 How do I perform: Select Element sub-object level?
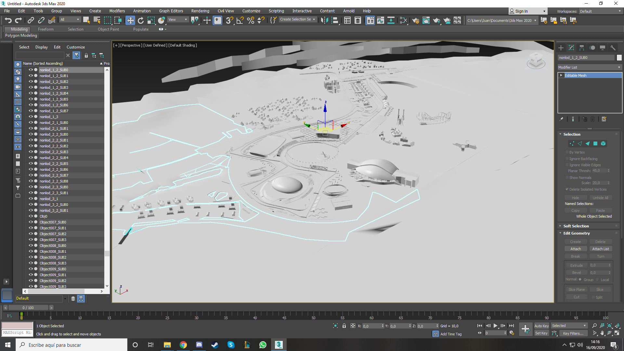coord(603,143)
